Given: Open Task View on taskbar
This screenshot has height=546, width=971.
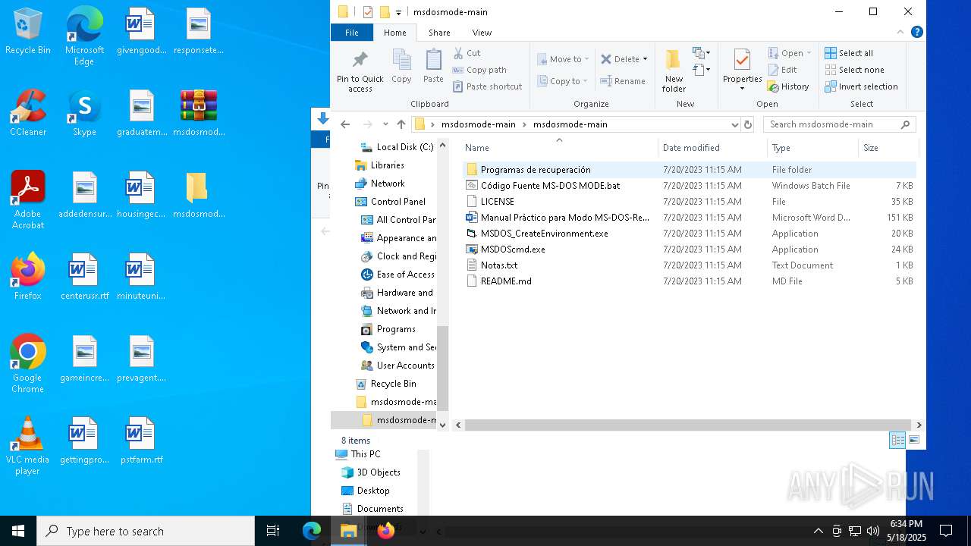Looking at the screenshot, I should [x=273, y=531].
